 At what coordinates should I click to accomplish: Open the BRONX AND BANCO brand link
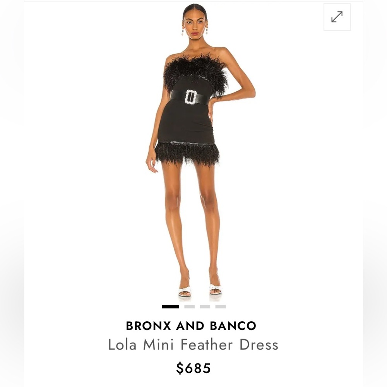191,326
